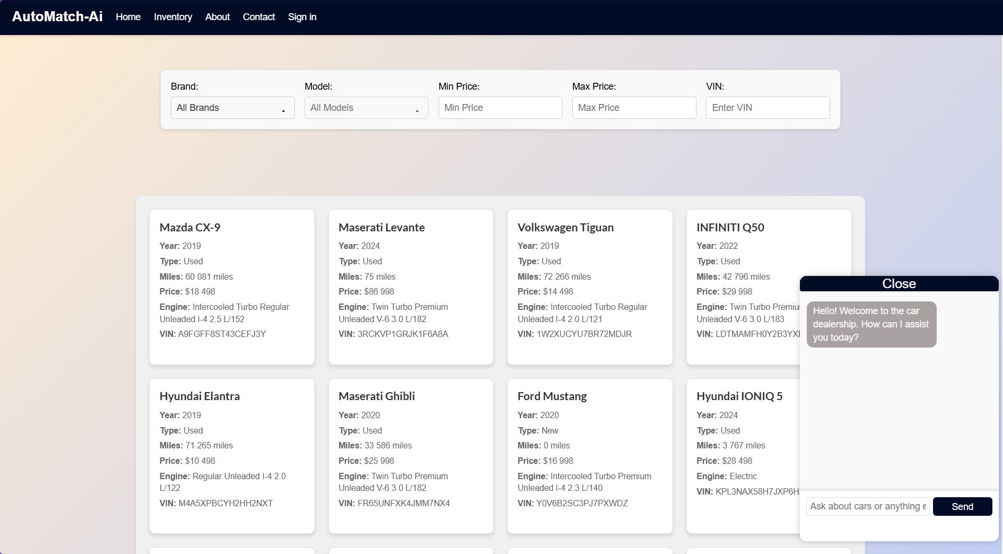Click the $86 998 price on Levante
The image size is (1003, 554).
tap(379, 292)
